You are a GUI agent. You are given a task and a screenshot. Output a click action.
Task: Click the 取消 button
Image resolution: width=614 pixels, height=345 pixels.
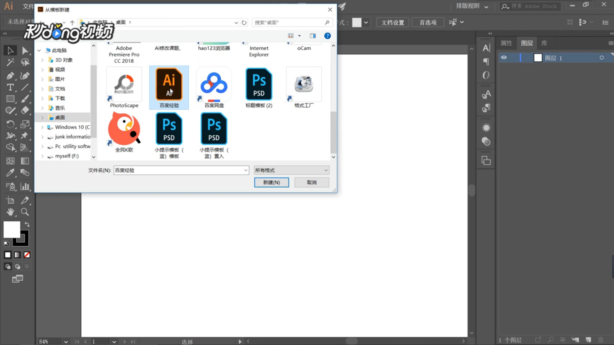click(x=312, y=182)
